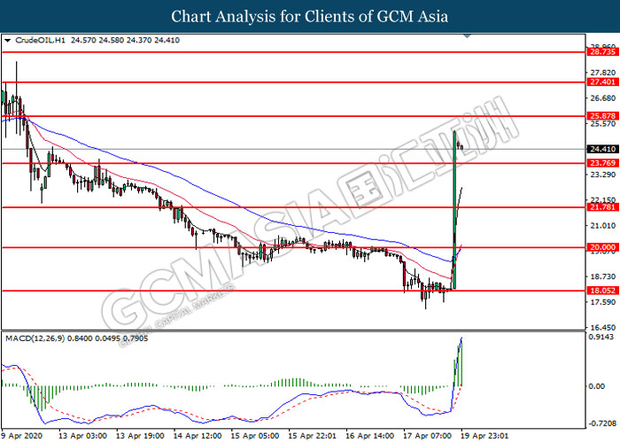The width and height of the screenshot is (620, 443).
Task: Click the chart shift marker triangle at top
Action: point(467,36)
